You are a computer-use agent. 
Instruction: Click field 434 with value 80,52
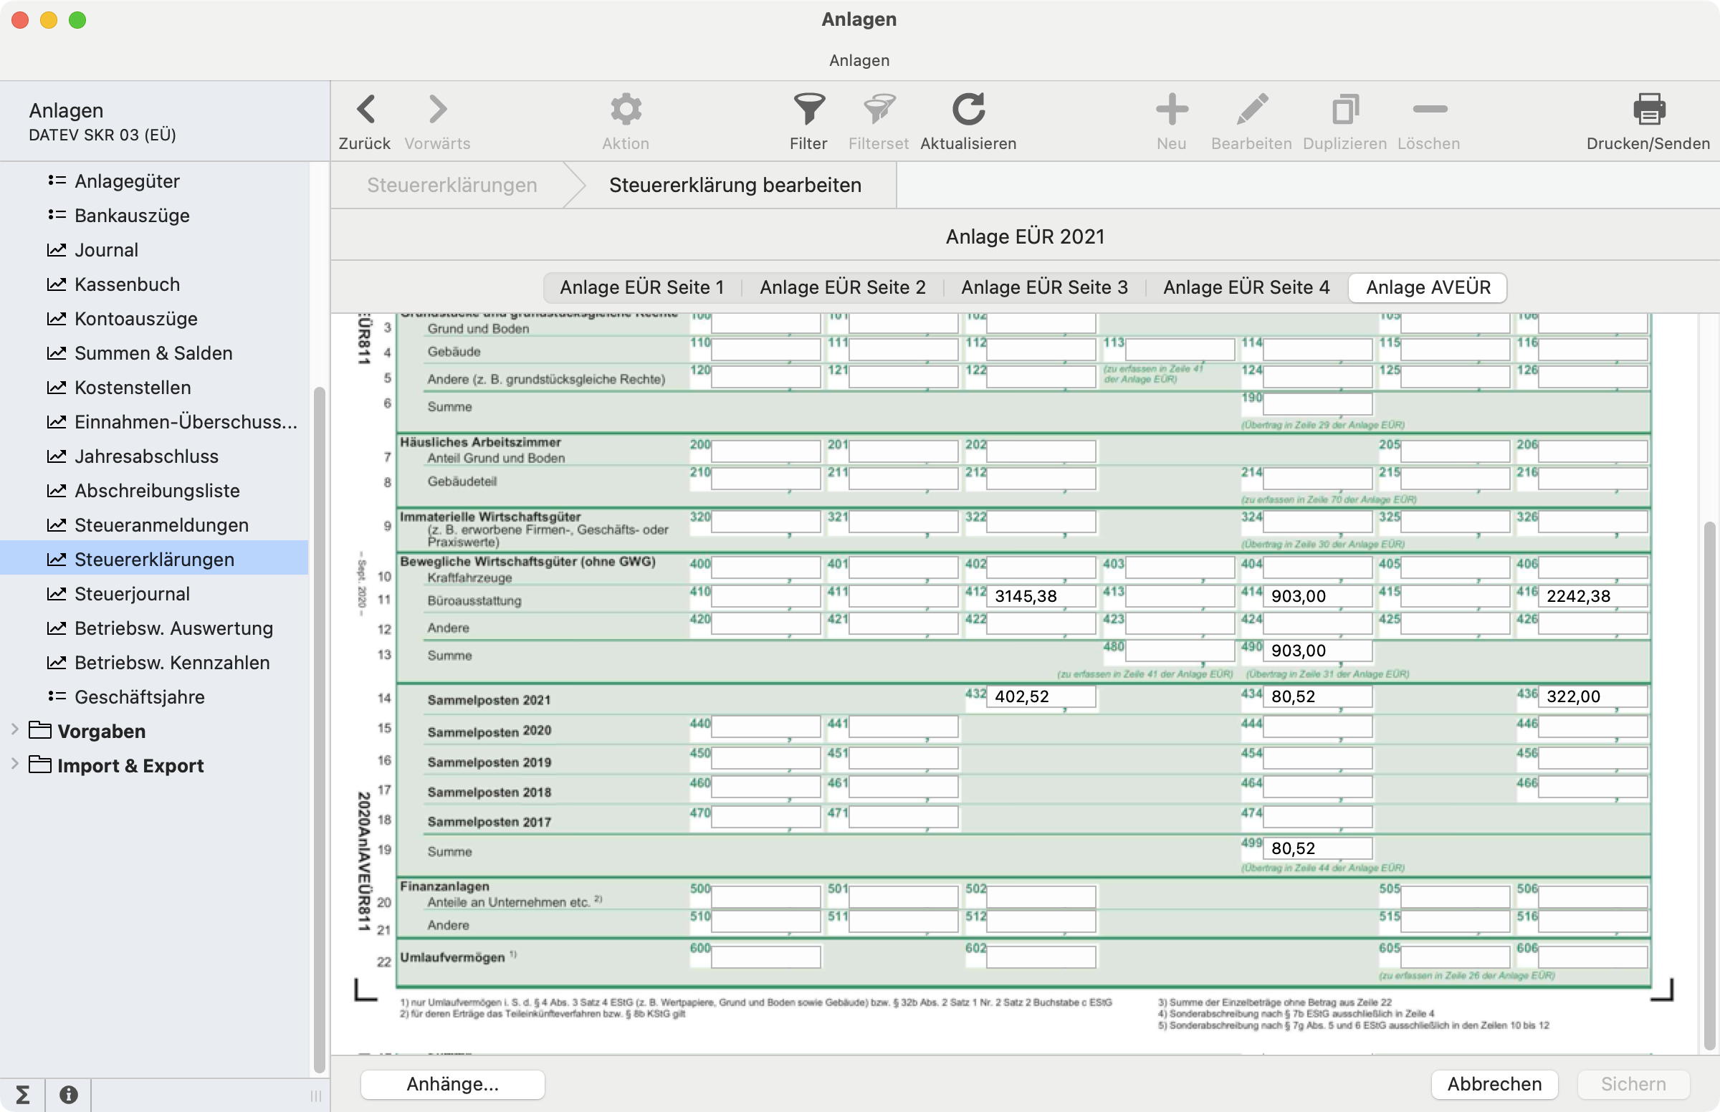pos(1318,697)
